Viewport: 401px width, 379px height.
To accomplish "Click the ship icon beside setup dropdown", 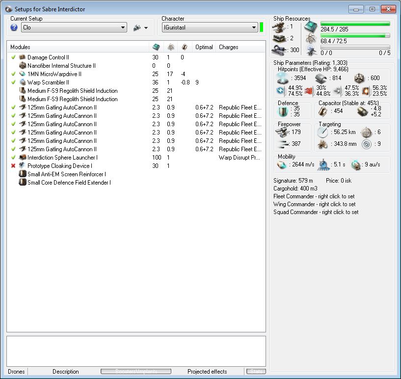I will click(137, 27).
